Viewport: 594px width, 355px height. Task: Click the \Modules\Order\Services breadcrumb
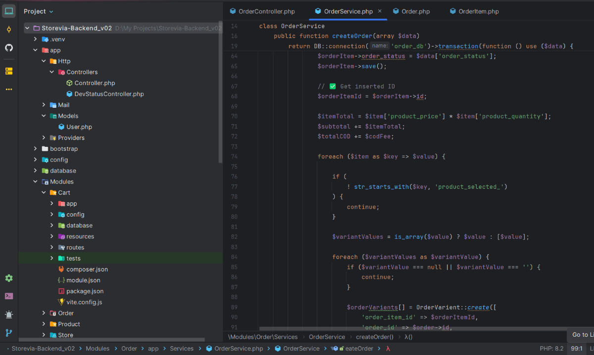(263, 337)
